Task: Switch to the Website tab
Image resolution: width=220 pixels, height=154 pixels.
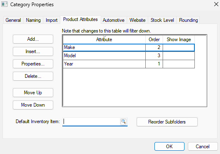Action: coord(137,20)
